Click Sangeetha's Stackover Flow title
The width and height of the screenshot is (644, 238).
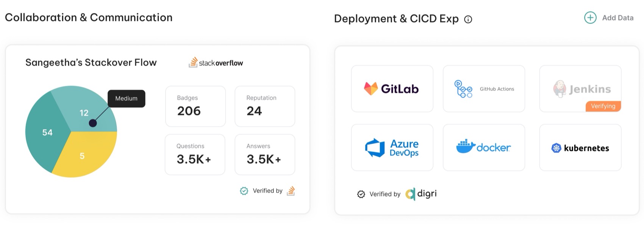[91, 63]
